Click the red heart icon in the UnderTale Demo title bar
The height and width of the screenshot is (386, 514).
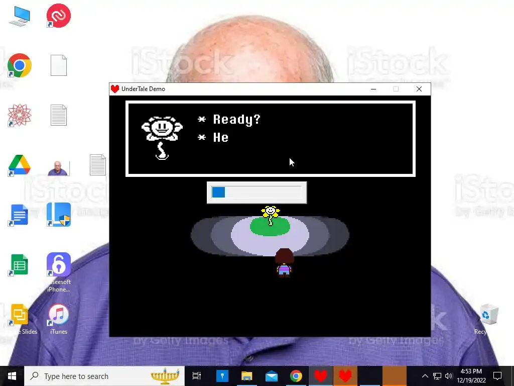click(115, 89)
